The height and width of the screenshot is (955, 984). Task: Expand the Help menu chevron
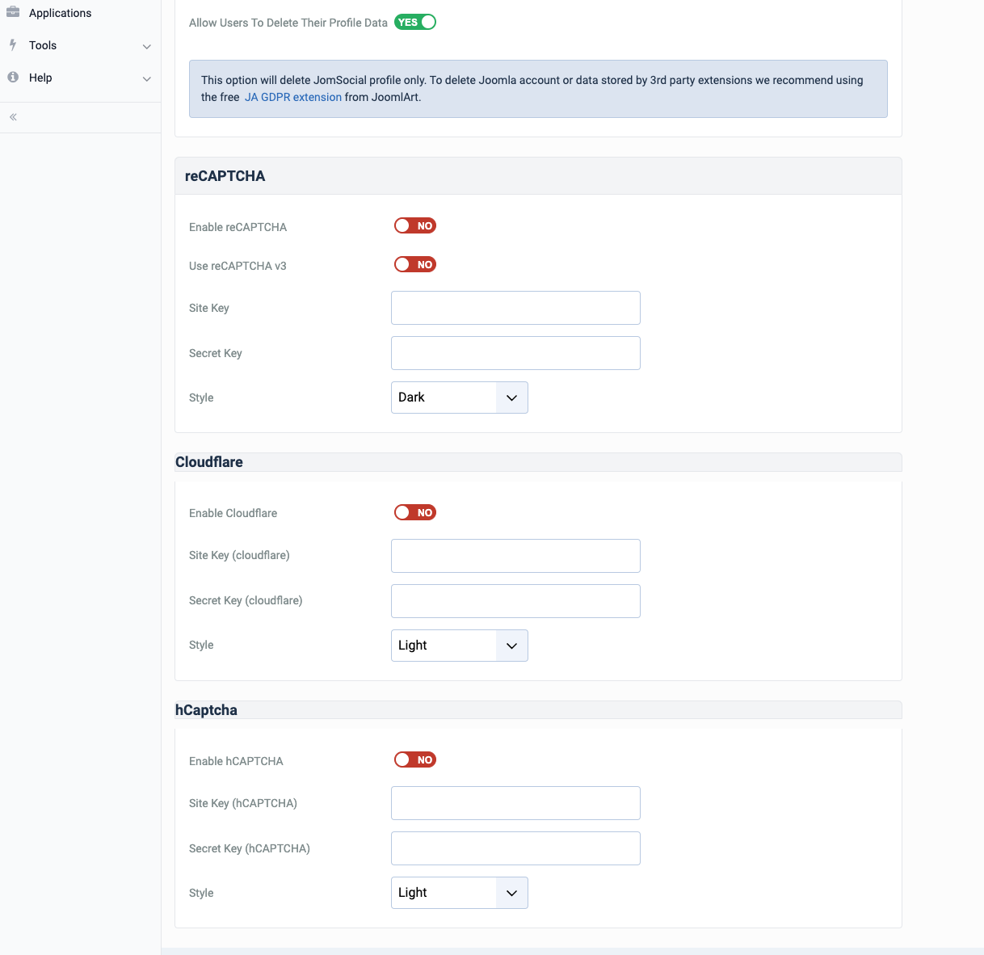point(147,78)
